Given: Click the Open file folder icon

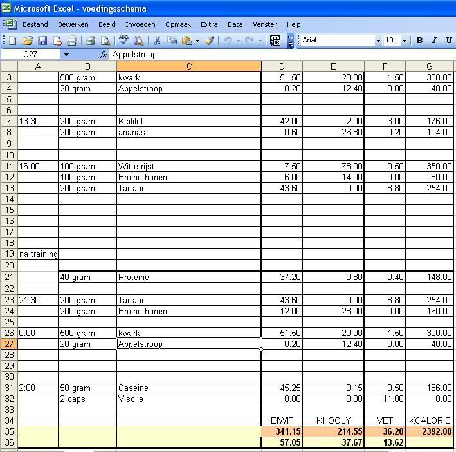Looking at the screenshot, I should click(27, 41).
